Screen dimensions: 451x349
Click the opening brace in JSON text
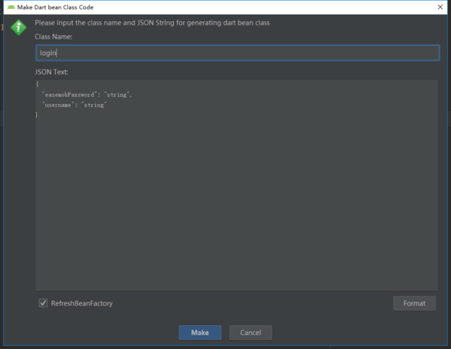tap(38, 84)
